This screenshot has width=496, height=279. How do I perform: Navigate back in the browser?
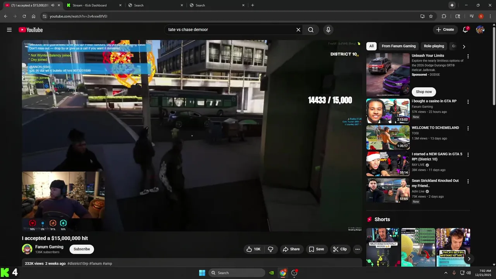tap(5, 16)
